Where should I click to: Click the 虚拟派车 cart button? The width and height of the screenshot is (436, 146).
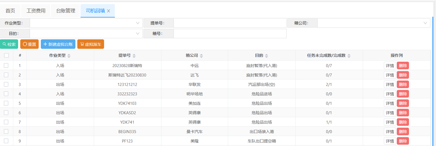(x=91, y=44)
